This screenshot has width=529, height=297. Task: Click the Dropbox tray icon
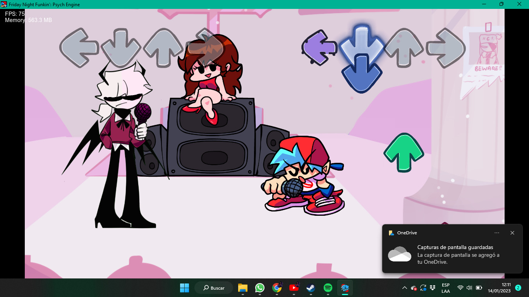(433, 288)
